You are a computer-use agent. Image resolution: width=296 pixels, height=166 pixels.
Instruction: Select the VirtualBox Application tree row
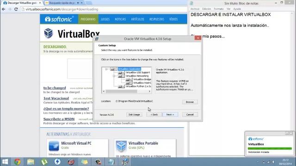click(129, 69)
